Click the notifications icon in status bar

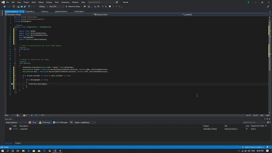coord(268,147)
